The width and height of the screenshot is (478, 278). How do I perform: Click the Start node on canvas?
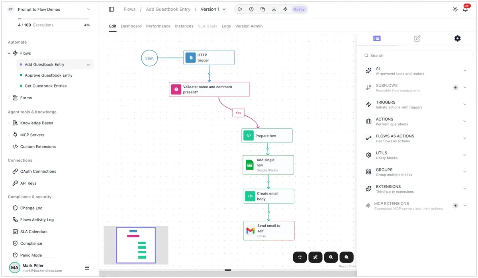(149, 58)
